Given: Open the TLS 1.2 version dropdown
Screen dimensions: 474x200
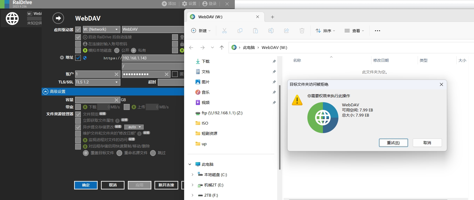Looking at the screenshot, I should (x=98, y=82).
